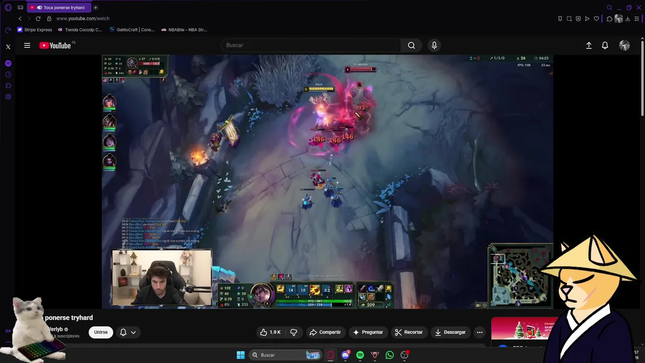Subscribe via the Unirse button

tap(101, 332)
